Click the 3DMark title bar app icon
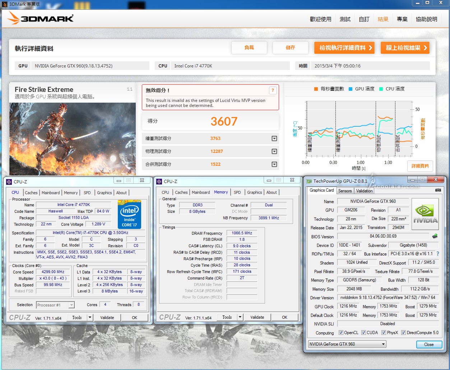 pos(5,4)
